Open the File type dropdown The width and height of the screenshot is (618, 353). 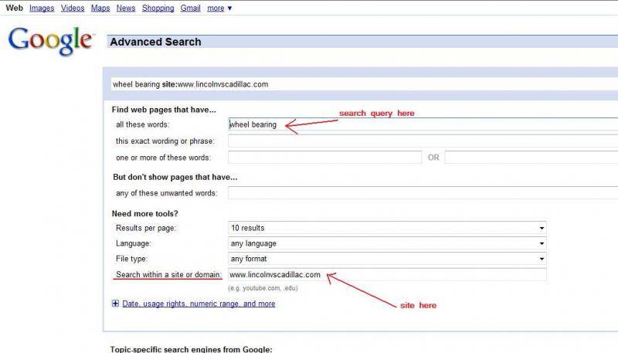(x=387, y=259)
